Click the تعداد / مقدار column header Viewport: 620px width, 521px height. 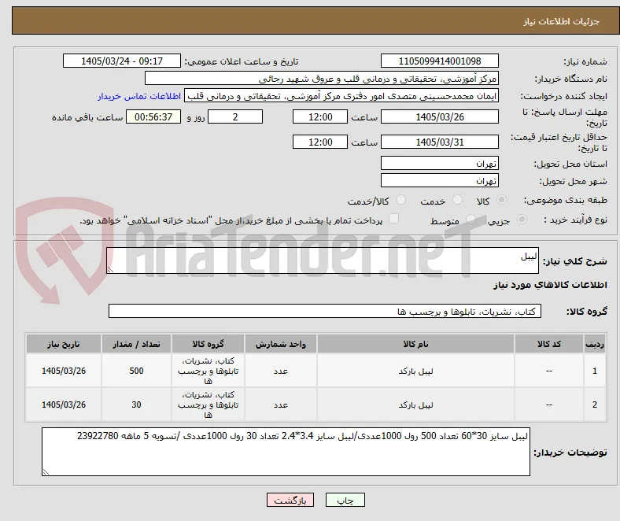[136, 344]
